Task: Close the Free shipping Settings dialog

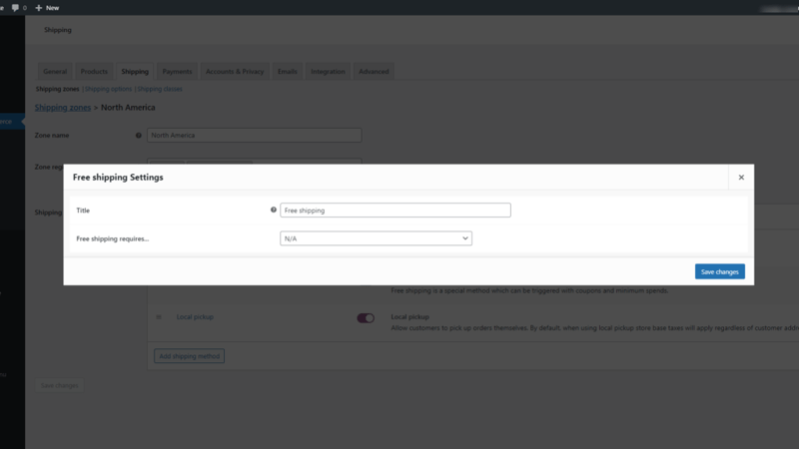Action: (741, 178)
